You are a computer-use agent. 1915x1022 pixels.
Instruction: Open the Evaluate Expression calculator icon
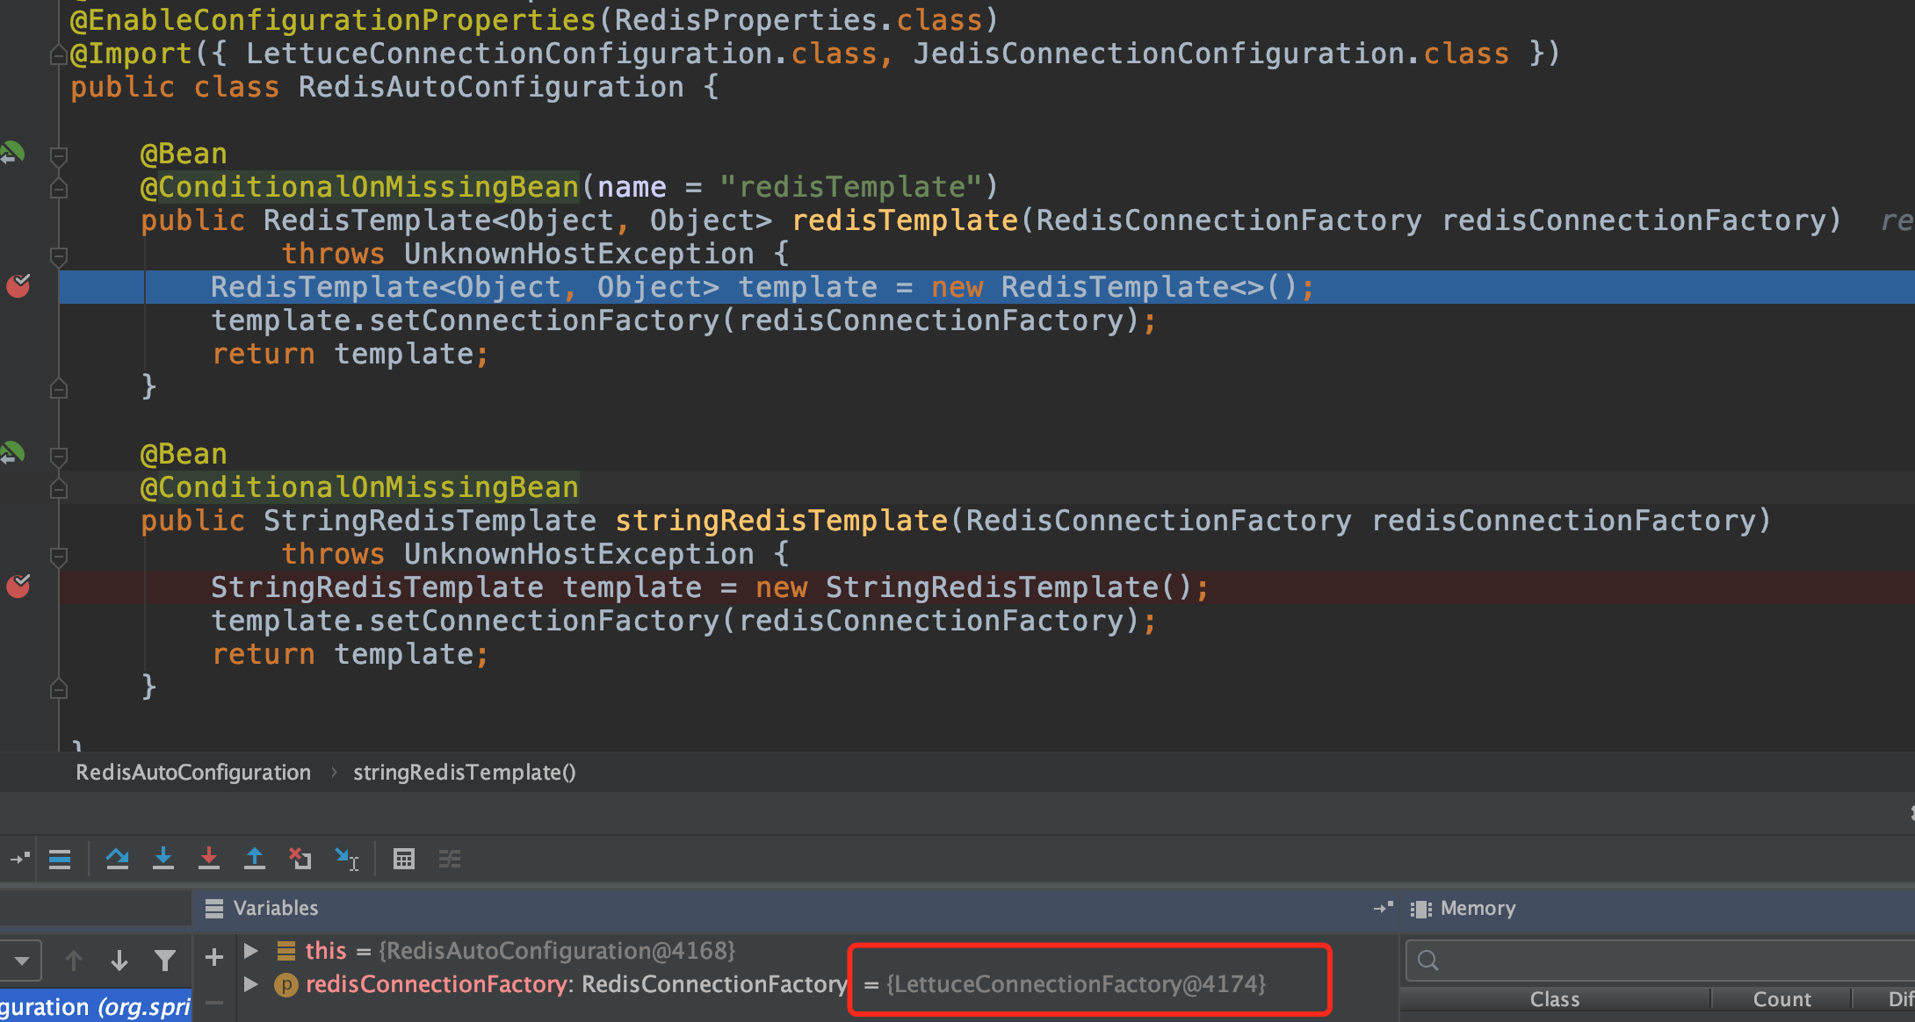(x=404, y=858)
